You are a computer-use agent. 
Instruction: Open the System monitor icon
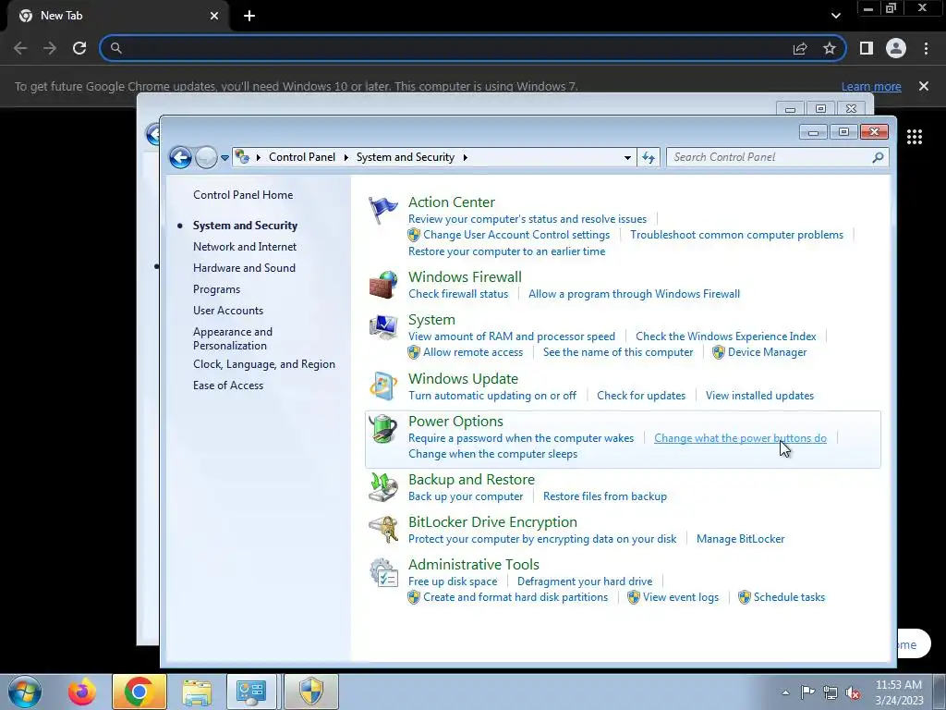click(383, 328)
